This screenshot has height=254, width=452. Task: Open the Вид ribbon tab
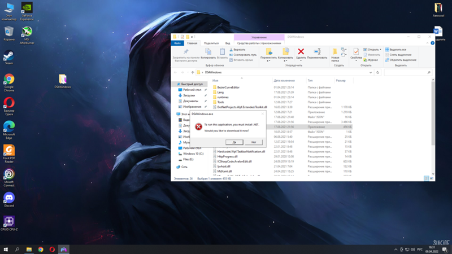pos(228,43)
